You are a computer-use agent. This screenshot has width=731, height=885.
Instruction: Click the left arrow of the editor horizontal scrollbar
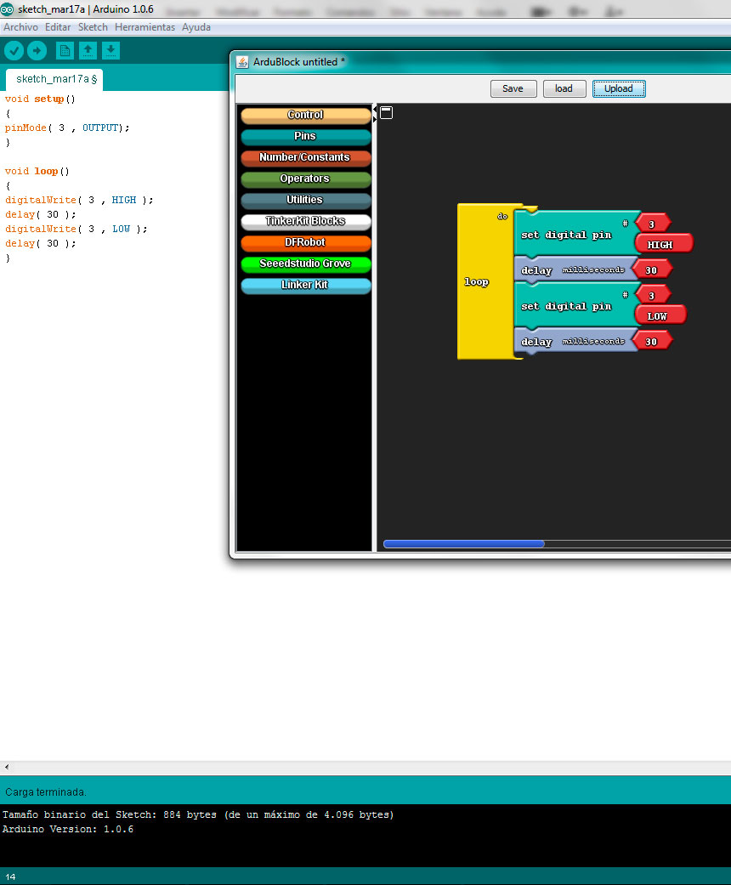tap(7, 767)
